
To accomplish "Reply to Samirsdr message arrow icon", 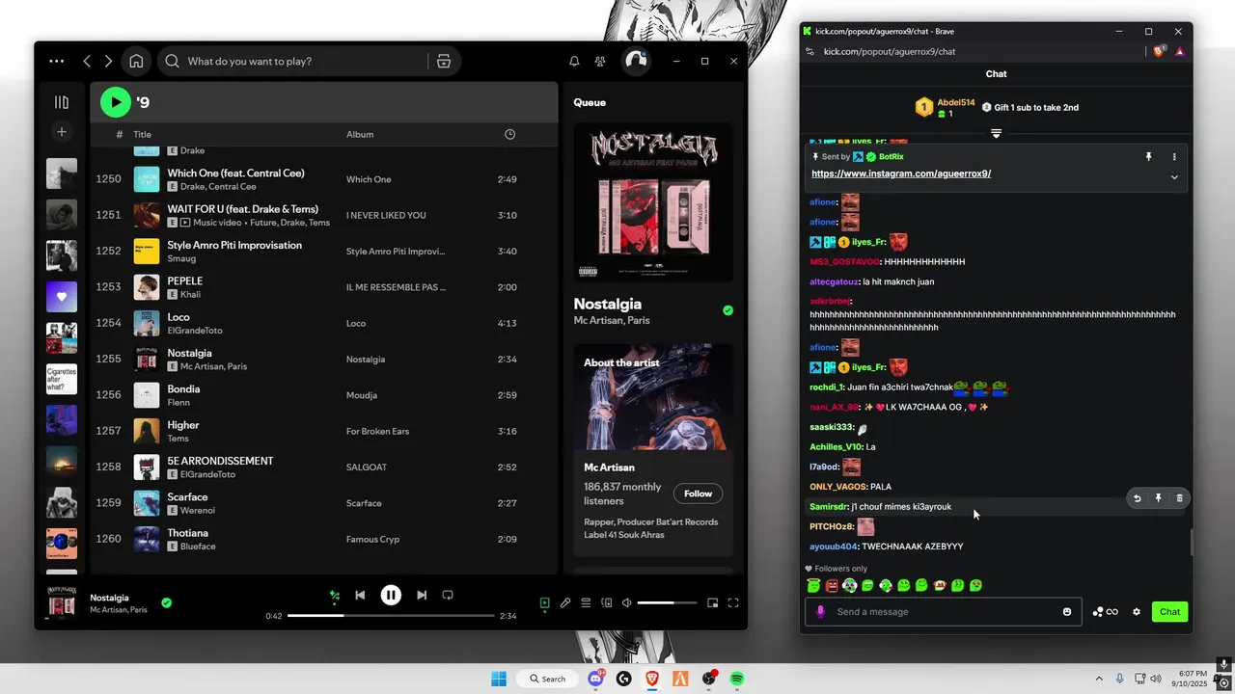I will coord(1138,498).
